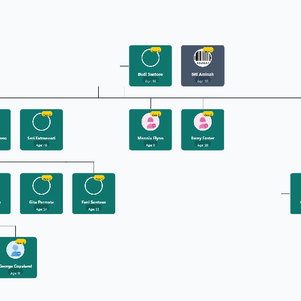Image resolution: width=301 pixels, height=301 pixels.
Task: Open Budi Santoso's empty avatar circle
Action: (150, 58)
